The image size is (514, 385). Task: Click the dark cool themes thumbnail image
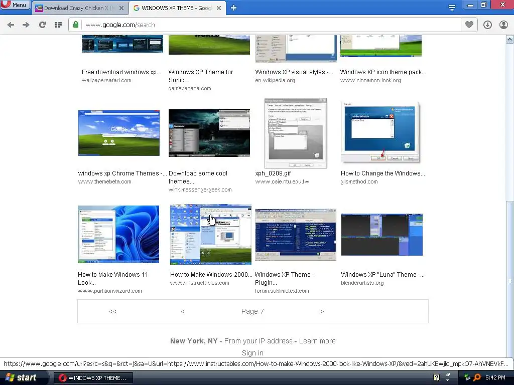pos(209,133)
